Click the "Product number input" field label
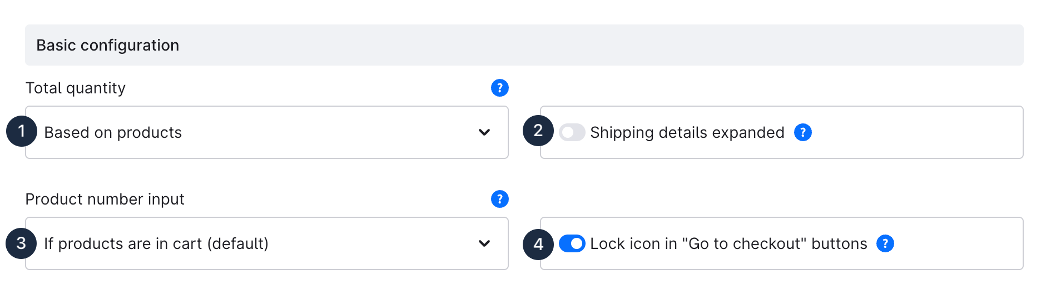The width and height of the screenshot is (1051, 299). click(x=105, y=199)
